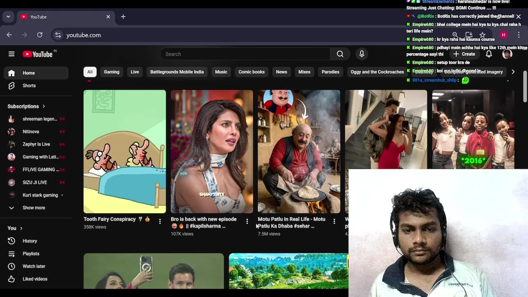Open the couple mirror selfie short

[x=386, y=129]
